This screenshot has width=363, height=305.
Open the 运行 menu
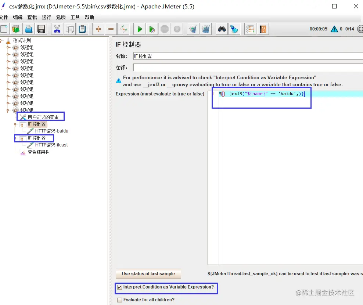[x=46, y=17]
